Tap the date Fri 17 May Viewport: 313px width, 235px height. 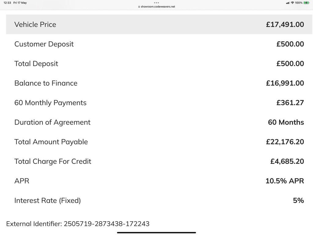click(x=20, y=3)
